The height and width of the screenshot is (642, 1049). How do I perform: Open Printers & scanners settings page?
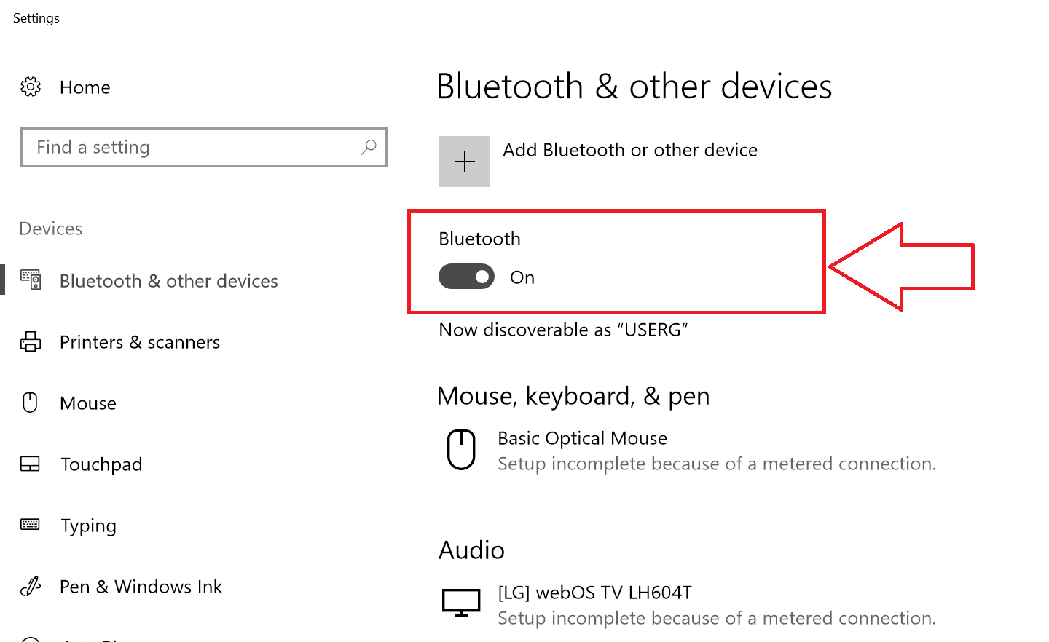click(140, 342)
